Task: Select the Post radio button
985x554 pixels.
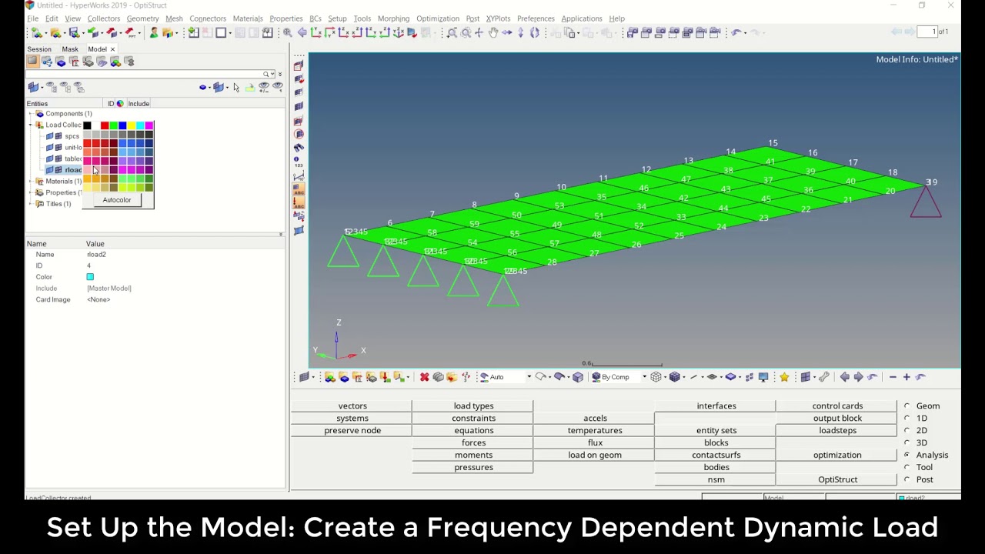Action: (907, 480)
